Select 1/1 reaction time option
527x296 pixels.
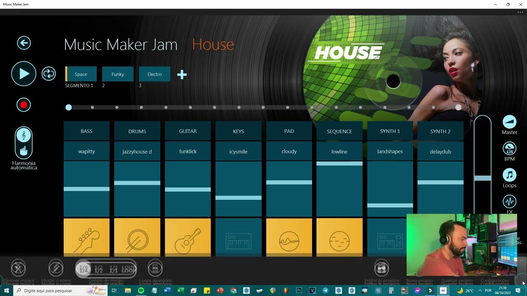pos(113,269)
